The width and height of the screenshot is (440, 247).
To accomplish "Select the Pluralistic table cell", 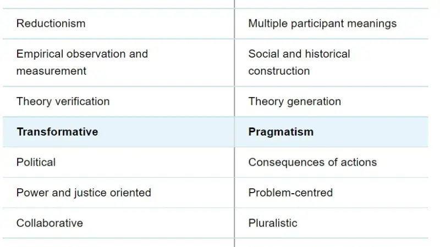I will click(273, 223).
